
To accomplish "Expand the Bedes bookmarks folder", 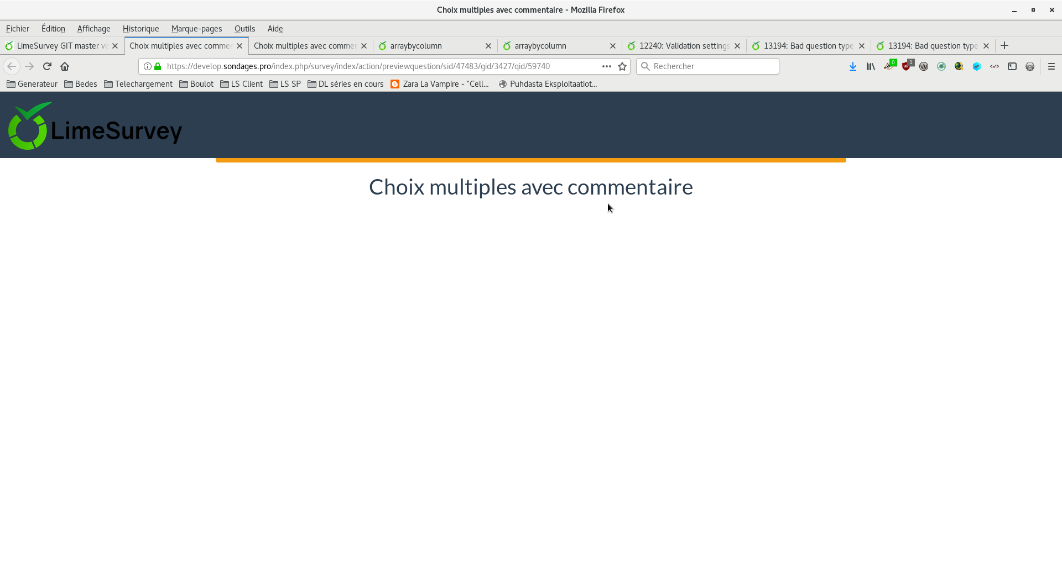I will pyautogui.click(x=81, y=84).
